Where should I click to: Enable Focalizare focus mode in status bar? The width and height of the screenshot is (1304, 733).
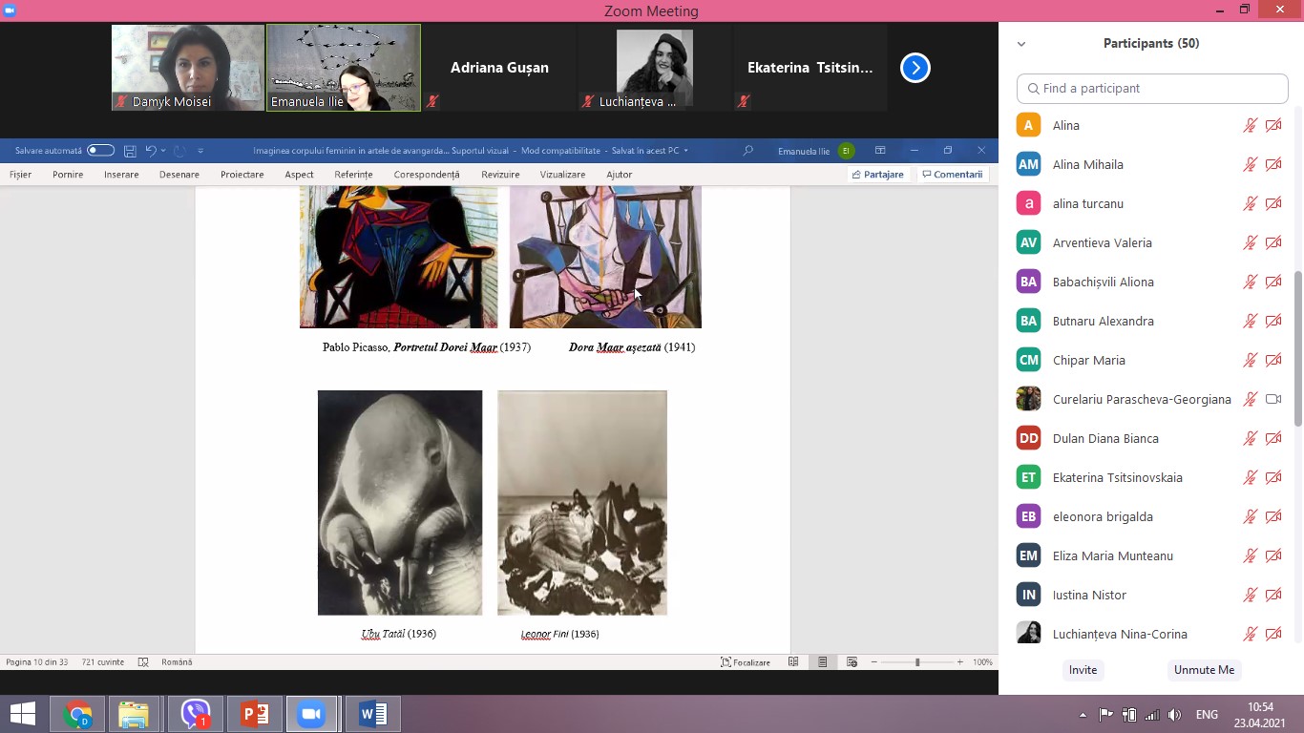(746, 662)
